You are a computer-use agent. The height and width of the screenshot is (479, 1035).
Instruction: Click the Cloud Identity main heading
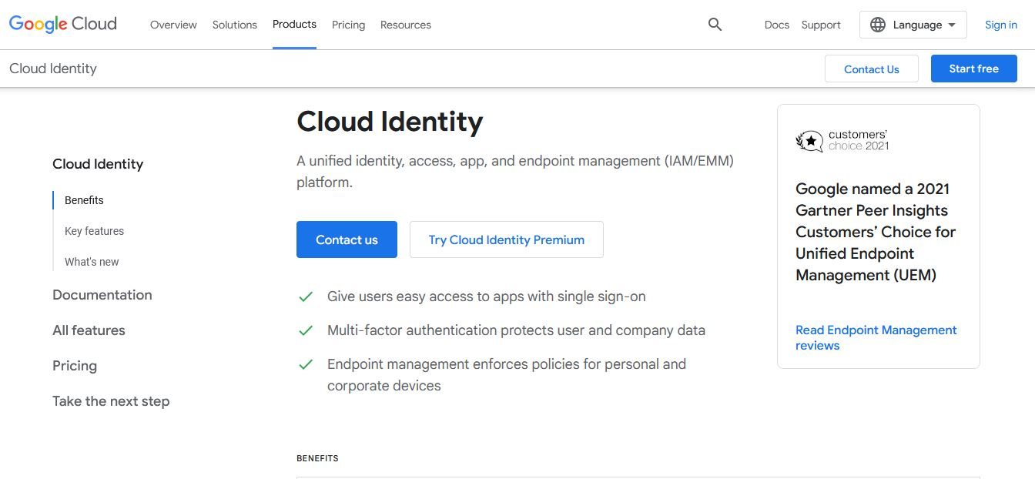(x=390, y=122)
